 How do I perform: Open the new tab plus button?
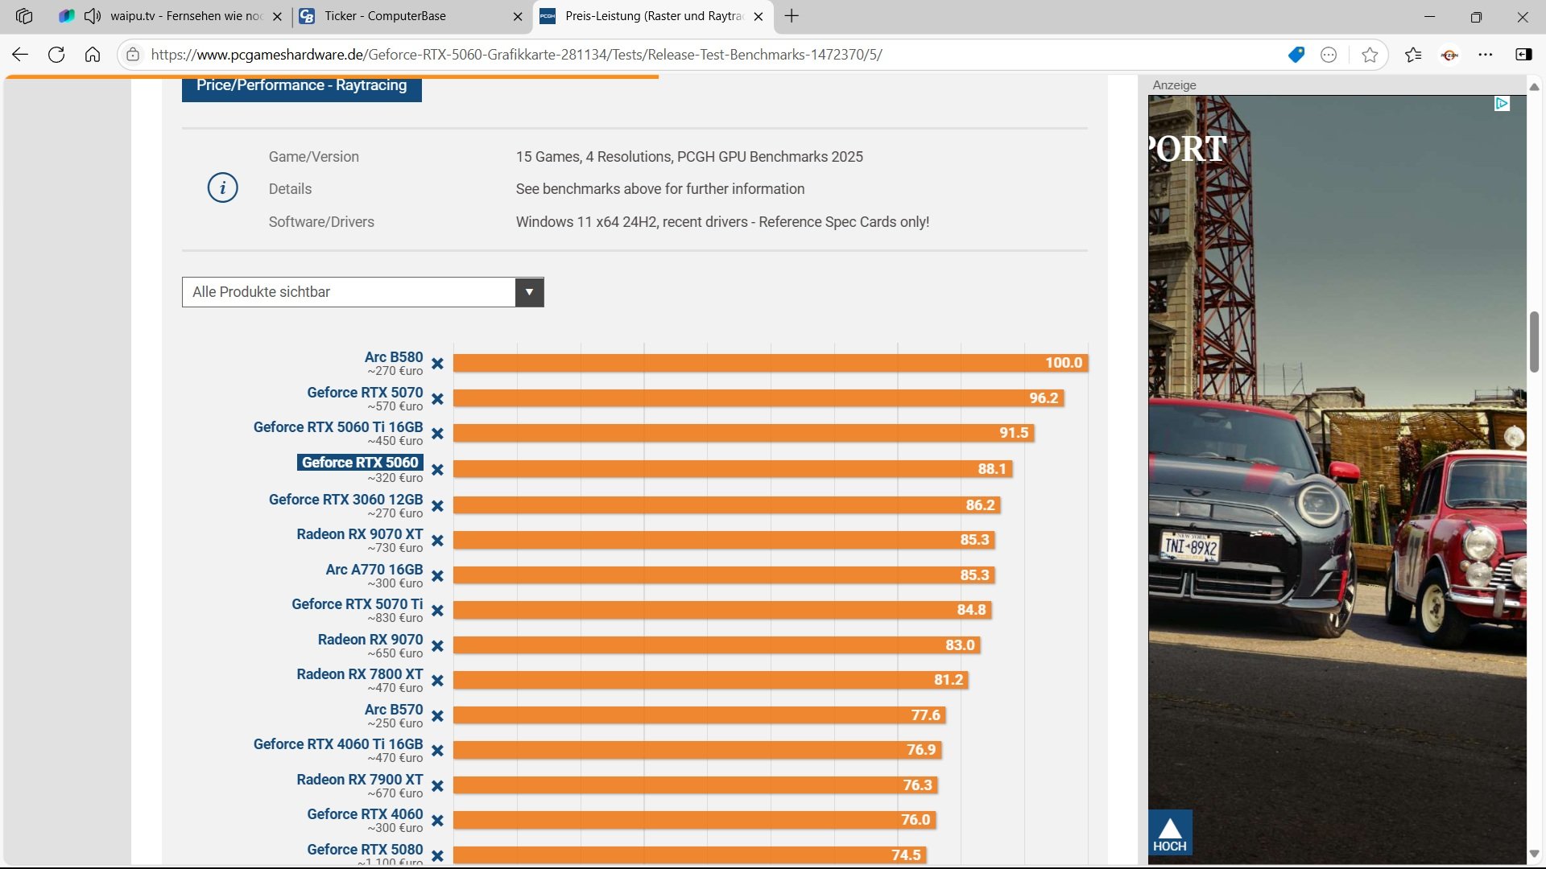pos(792,16)
